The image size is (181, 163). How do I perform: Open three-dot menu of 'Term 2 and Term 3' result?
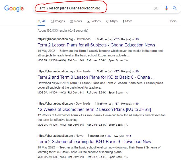[x=96, y=71]
